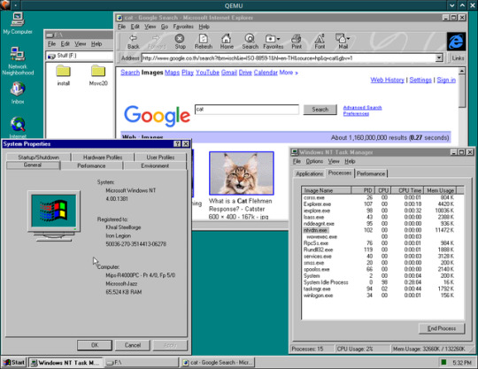Open Options menu in Task Manager

pos(314,161)
